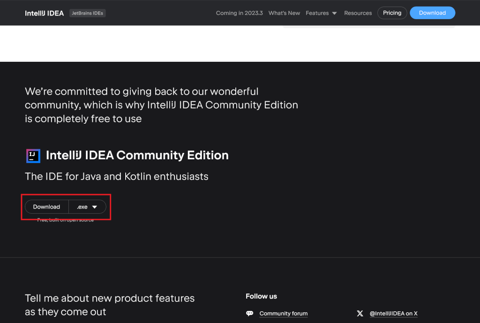Screen dimensions: 480x323
Task: Click the blue Download button in header
Action: point(432,13)
